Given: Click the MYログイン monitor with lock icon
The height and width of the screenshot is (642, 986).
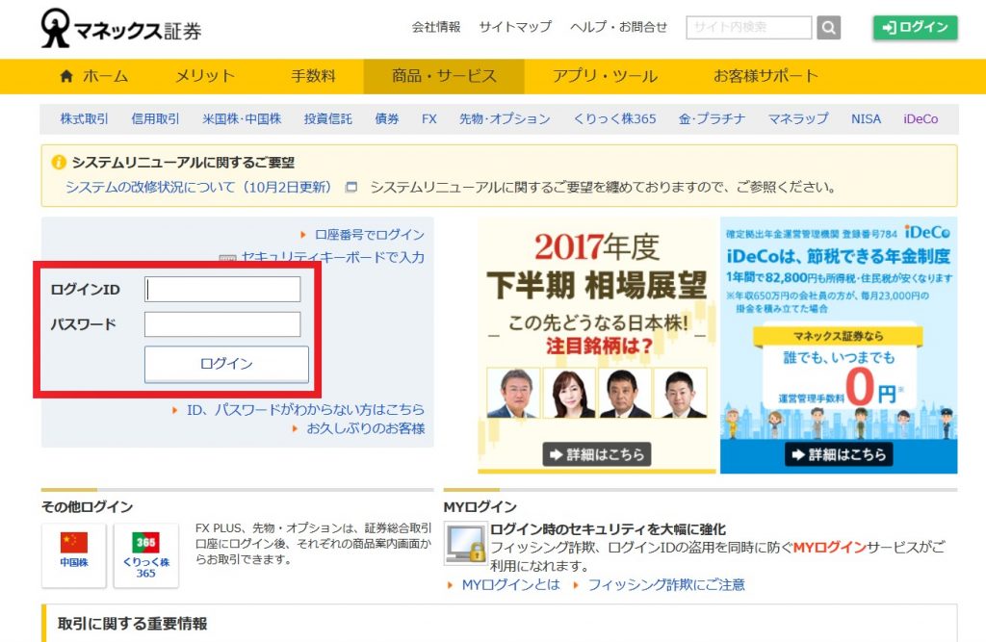Looking at the screenshot, I should (x=465, y=543).
